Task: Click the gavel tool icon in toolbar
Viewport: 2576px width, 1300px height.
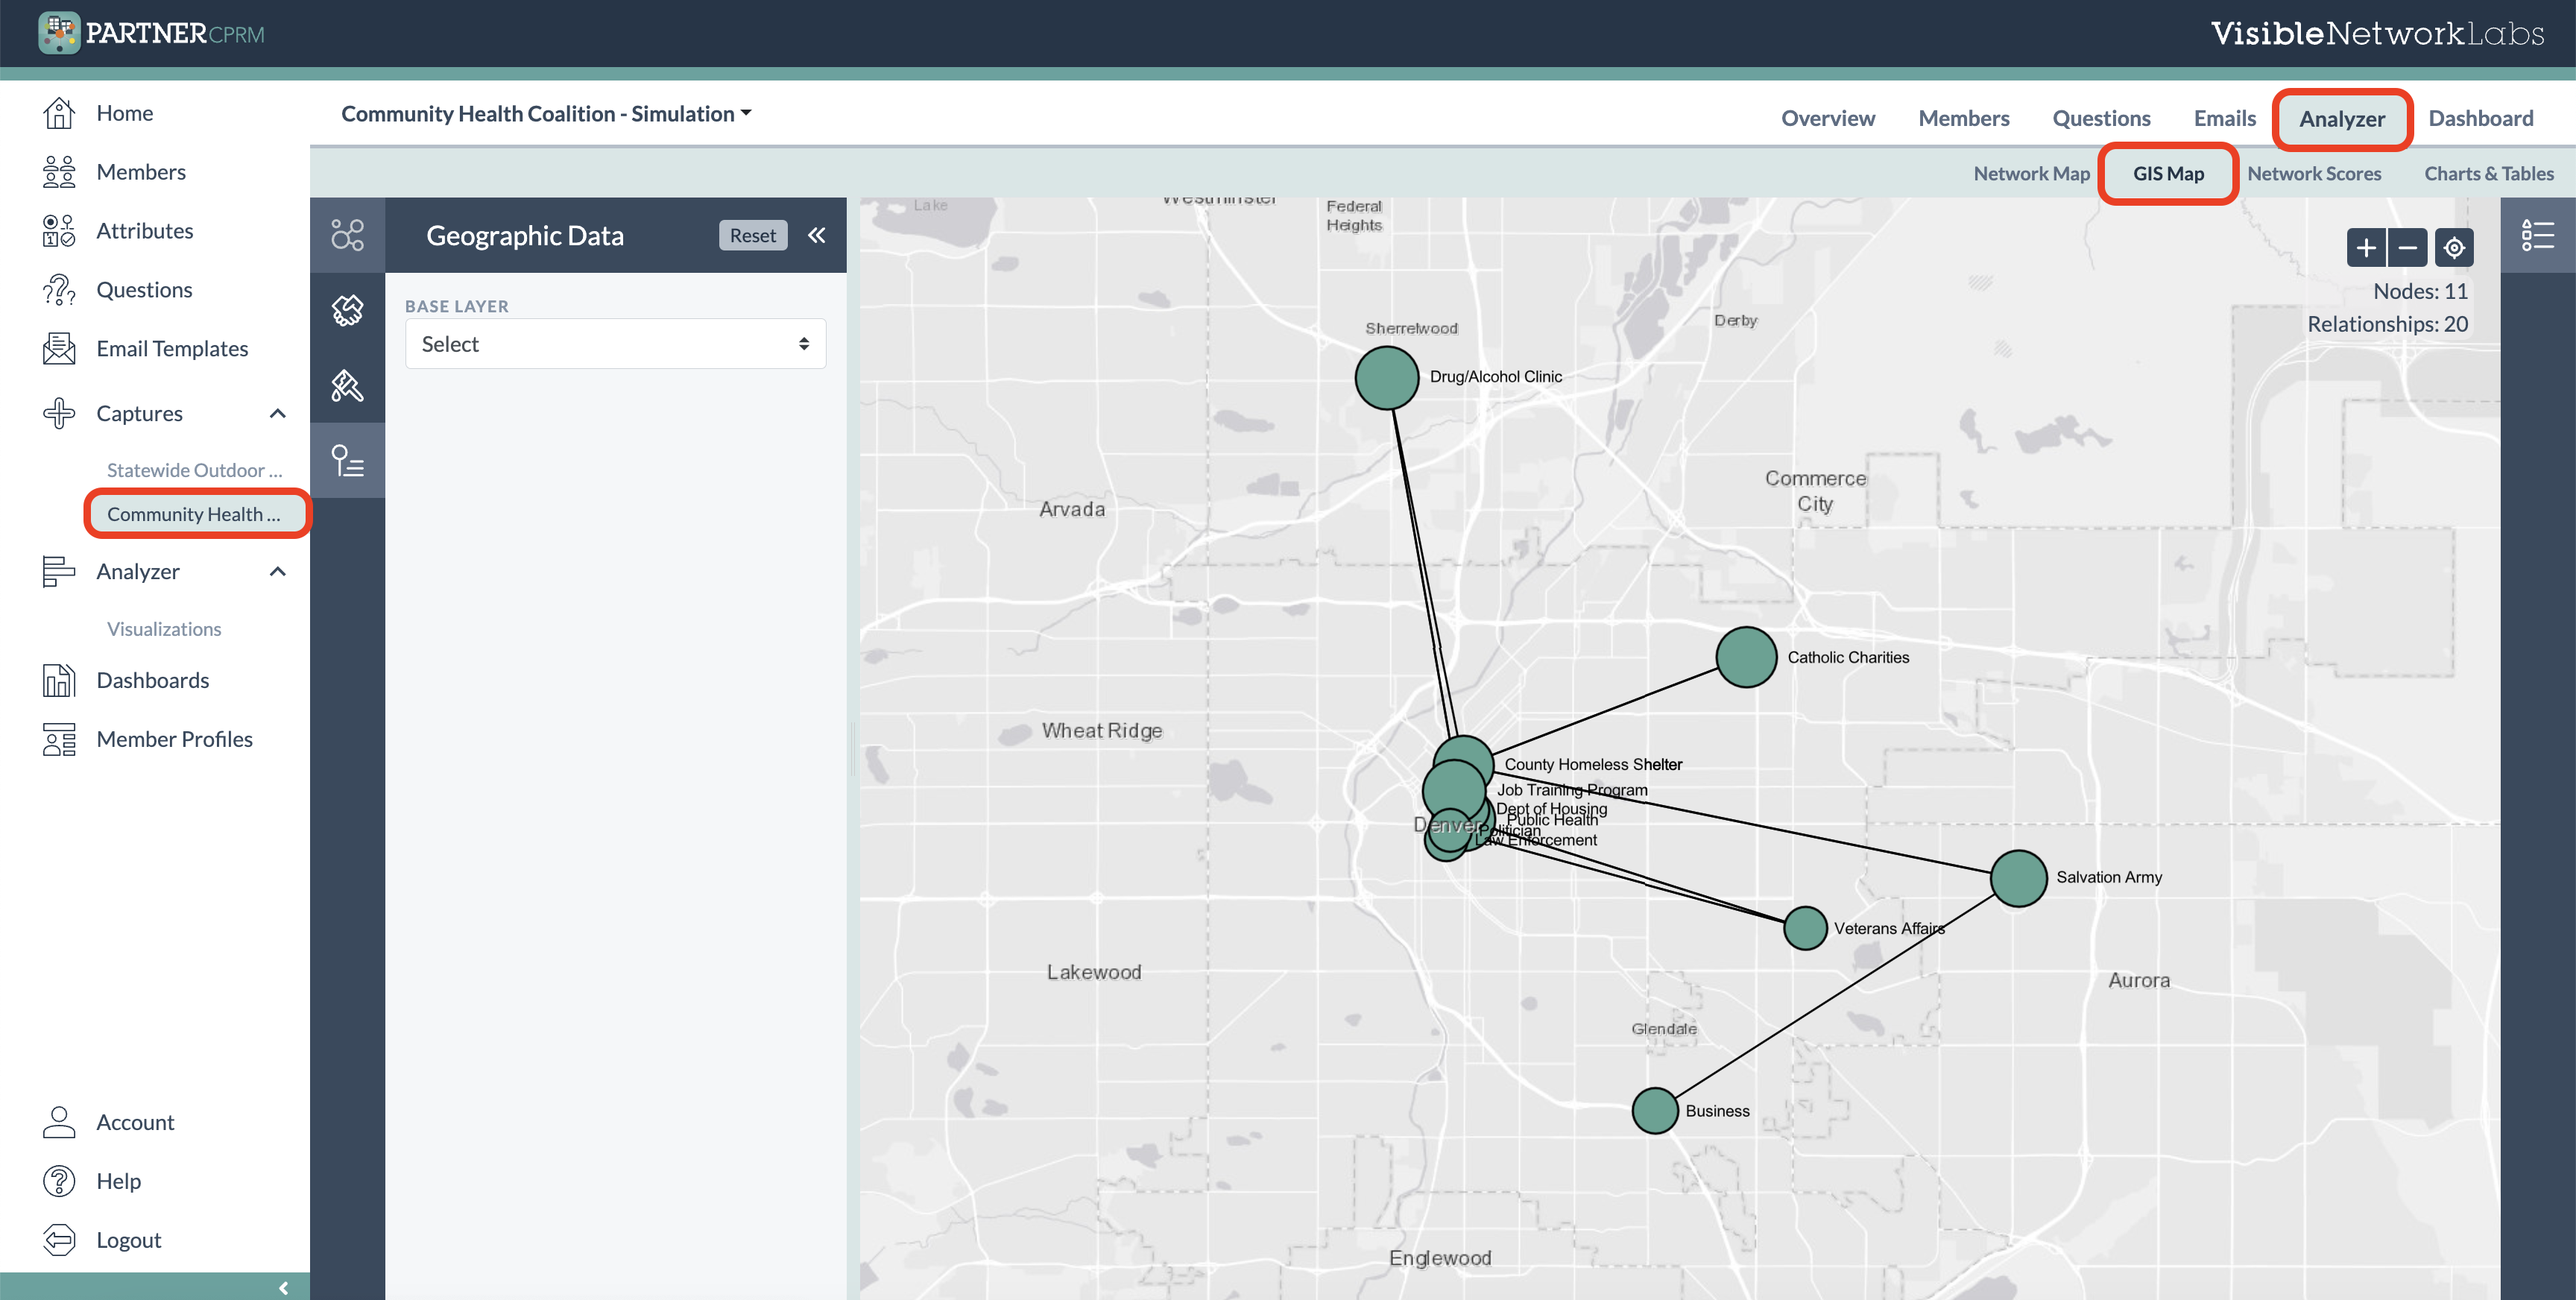Action: (x=347, y=386)
